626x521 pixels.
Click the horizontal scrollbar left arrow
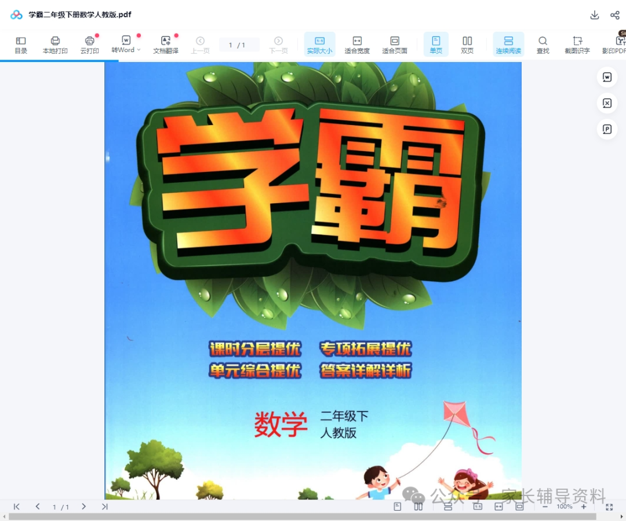(x=4, y=517)
